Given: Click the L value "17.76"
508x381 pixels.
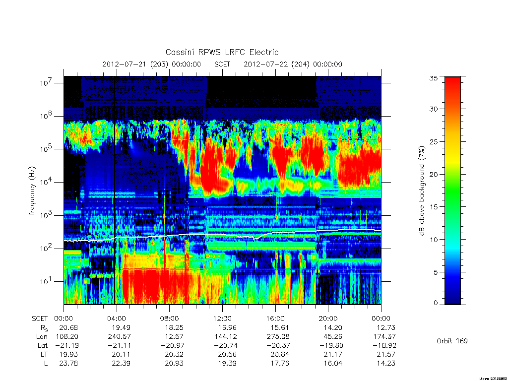Looking at the screenshot, I should [x=280, y=363].
